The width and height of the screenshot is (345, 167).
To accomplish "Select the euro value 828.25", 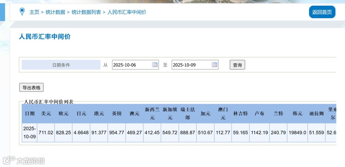I will pos(63,133).
